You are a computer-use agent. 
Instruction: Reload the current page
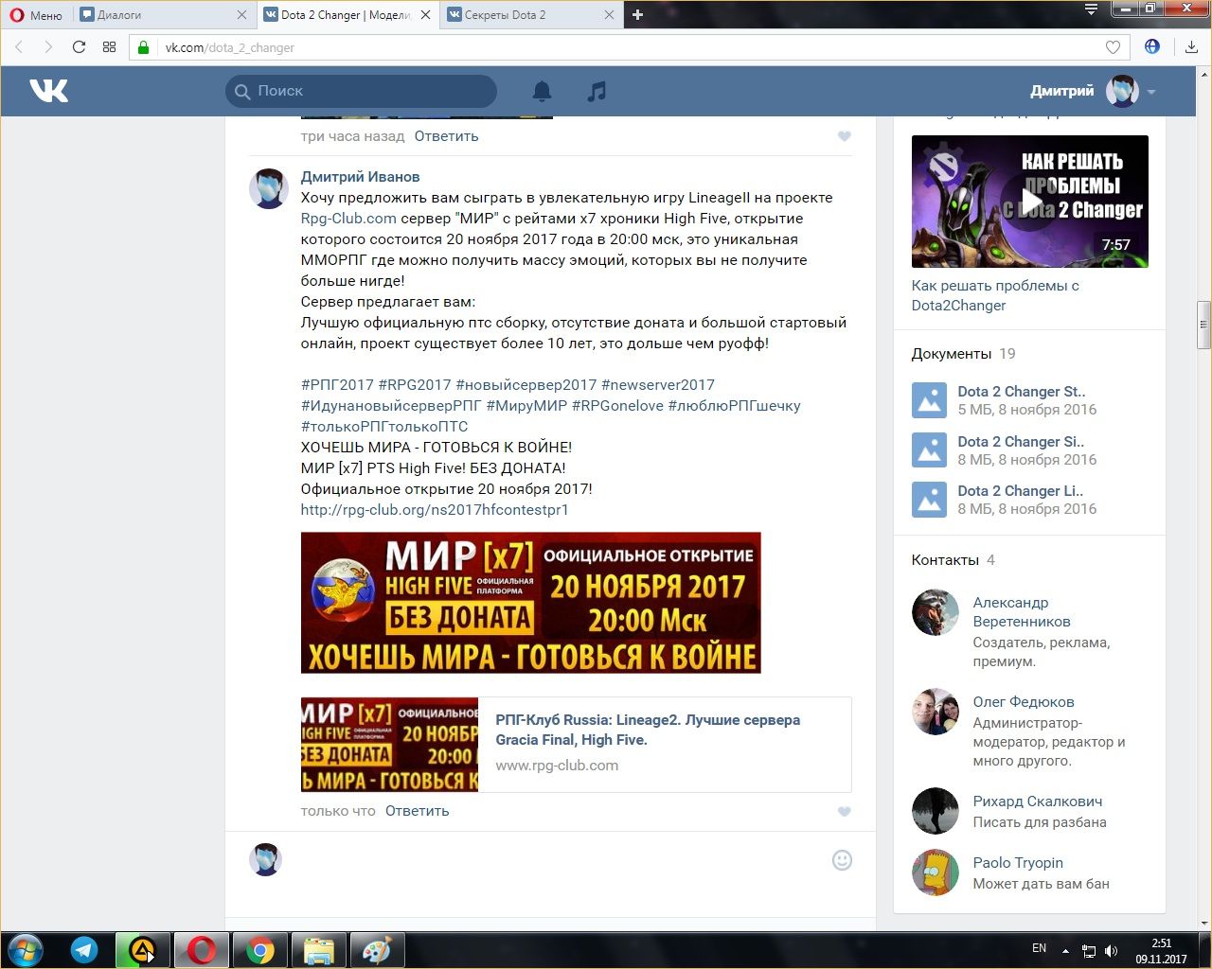[x=79, y=47]
